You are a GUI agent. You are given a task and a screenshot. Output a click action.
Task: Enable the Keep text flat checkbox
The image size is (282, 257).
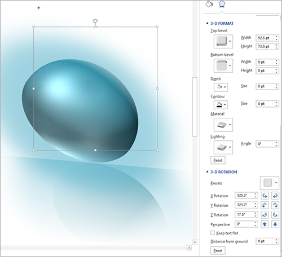tap(213, 233)
